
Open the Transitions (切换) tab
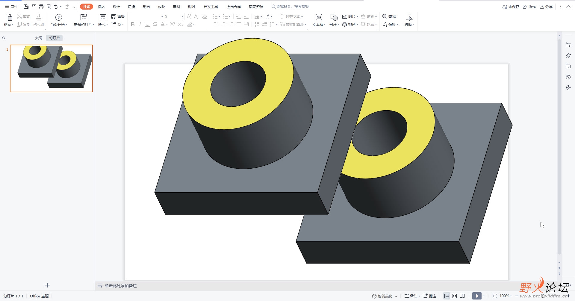click(131, 7)
